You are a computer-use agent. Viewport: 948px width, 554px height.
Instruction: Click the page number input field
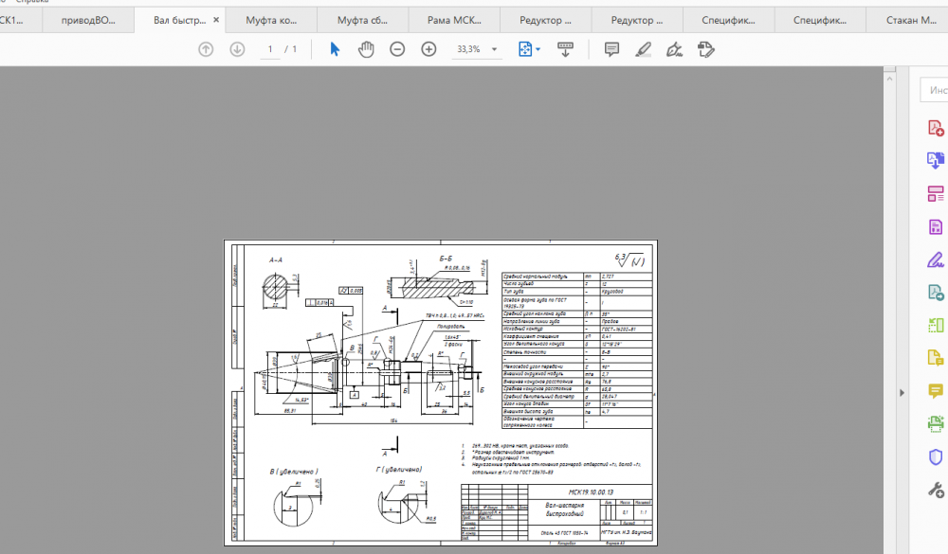click(270, 49)
